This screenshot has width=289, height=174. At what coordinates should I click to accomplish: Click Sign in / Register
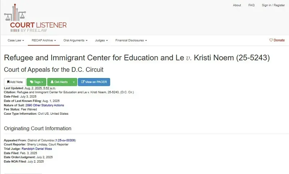[x=273, y=5]
